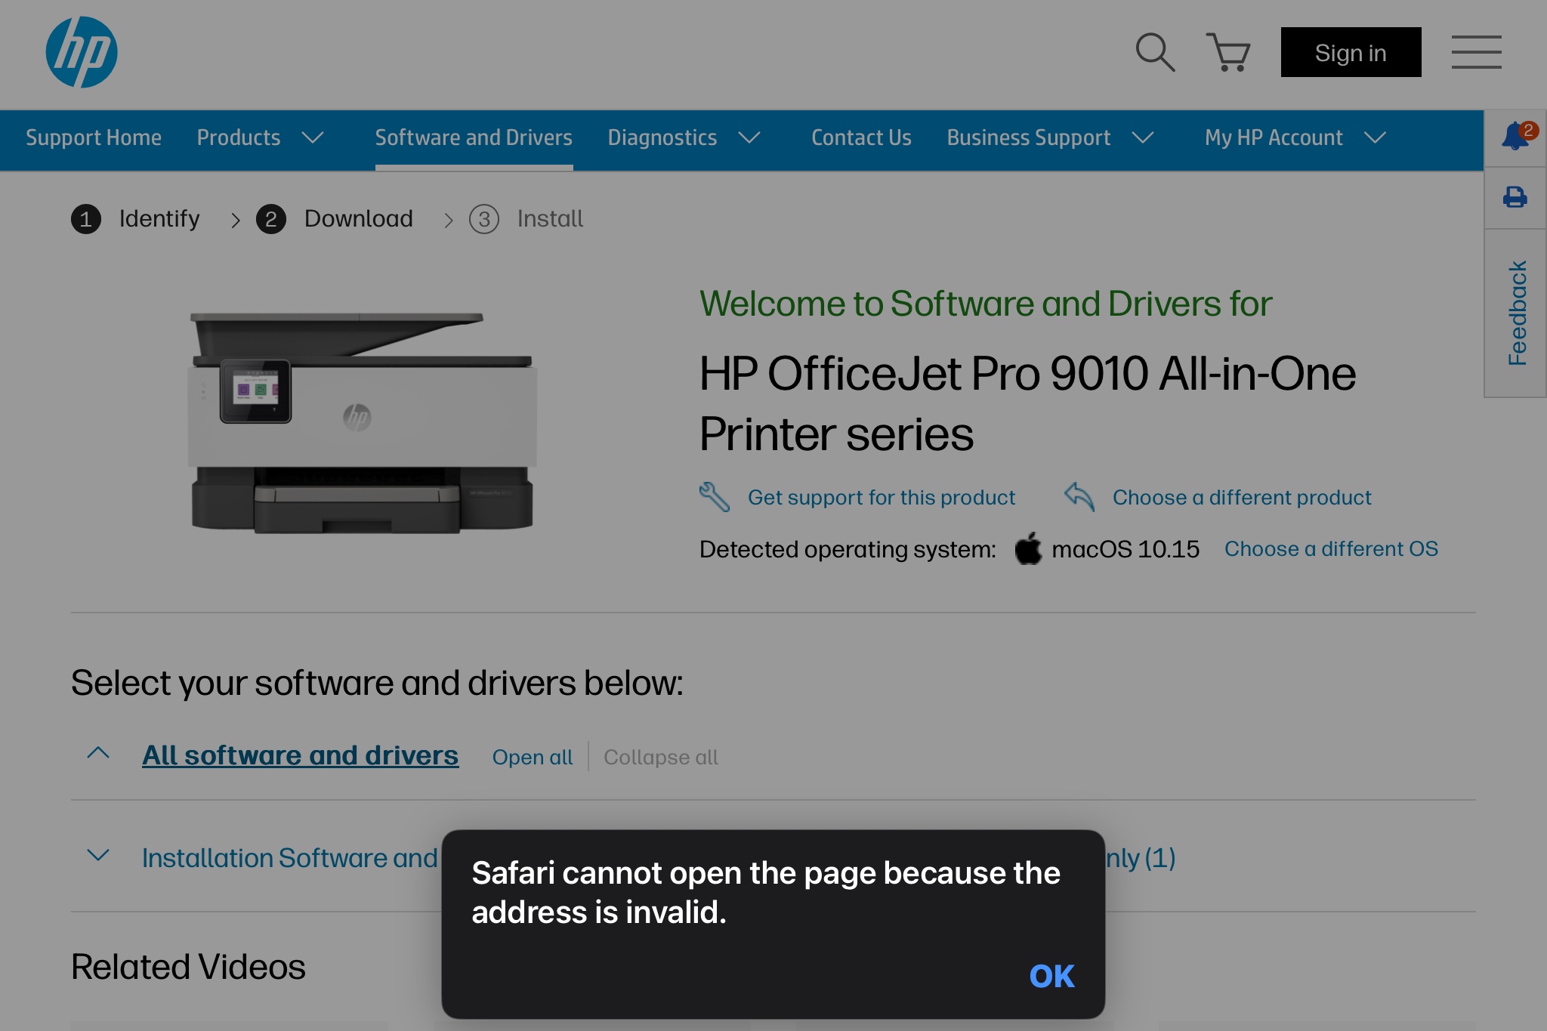Image resolution: width=1547 pixels, height=1031 pixels.
Task: Click the notifications bell icon
Action: coord(1515,137)
